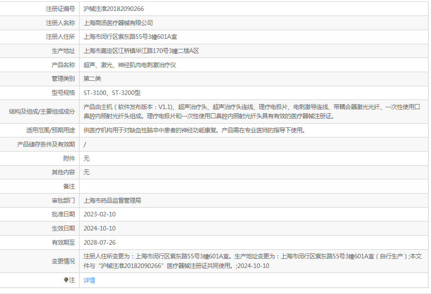The height and width of the screenshot is (294, 431).
Task: Click the 型号规格 label
Action: click(x=63, y=93)
